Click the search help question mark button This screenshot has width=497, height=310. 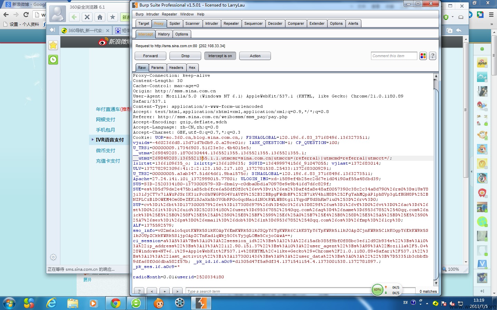coord(139,291)
